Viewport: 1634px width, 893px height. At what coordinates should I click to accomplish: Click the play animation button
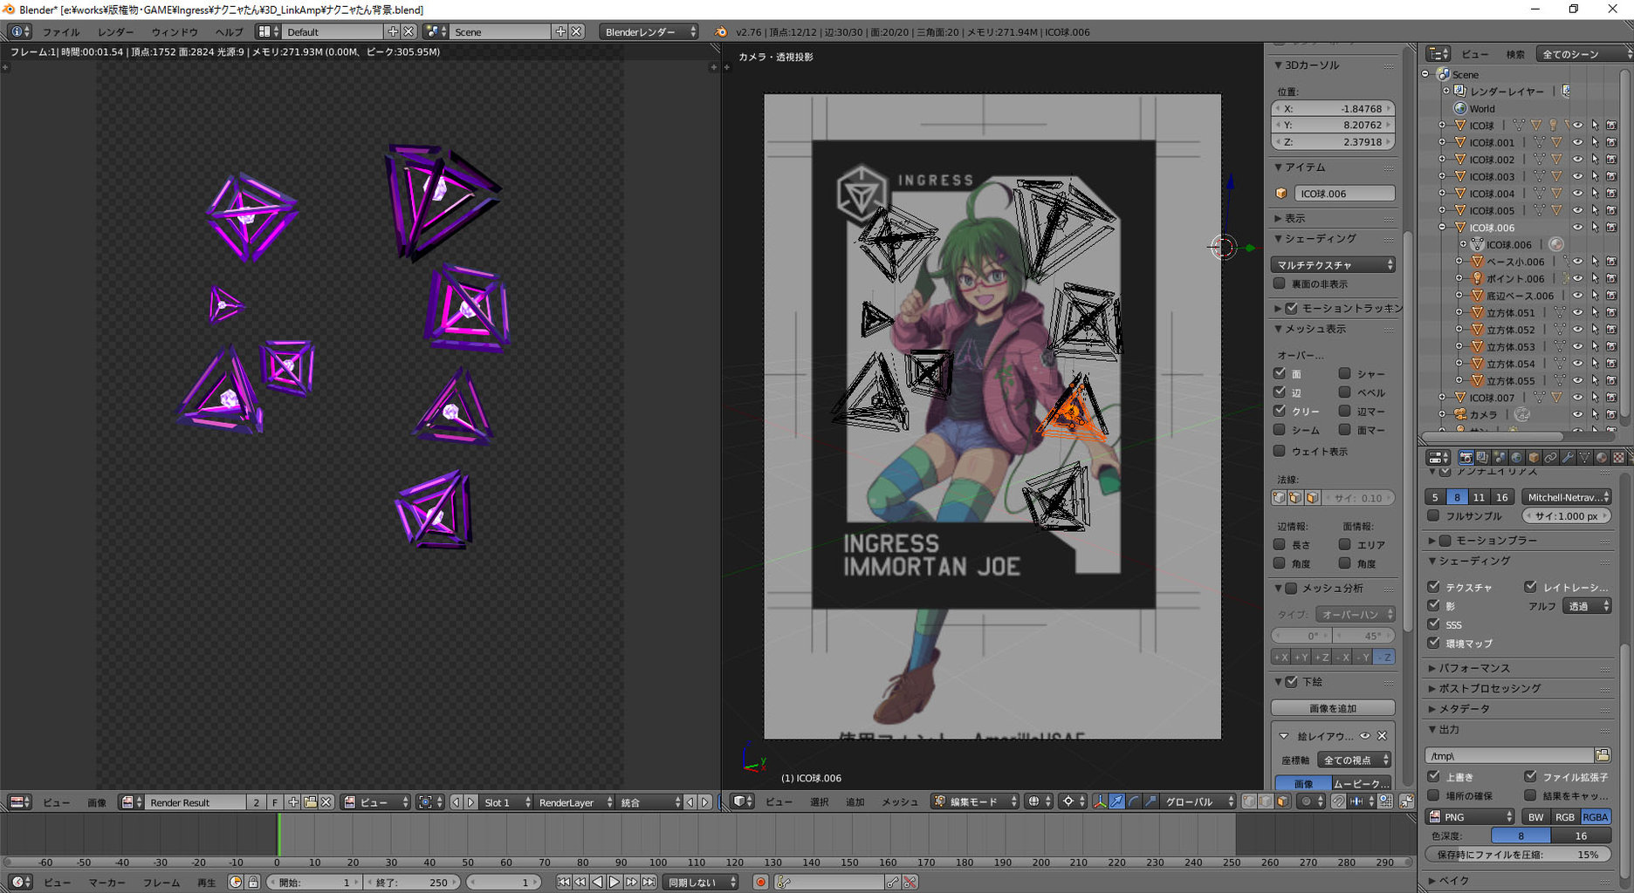[614, 882]
